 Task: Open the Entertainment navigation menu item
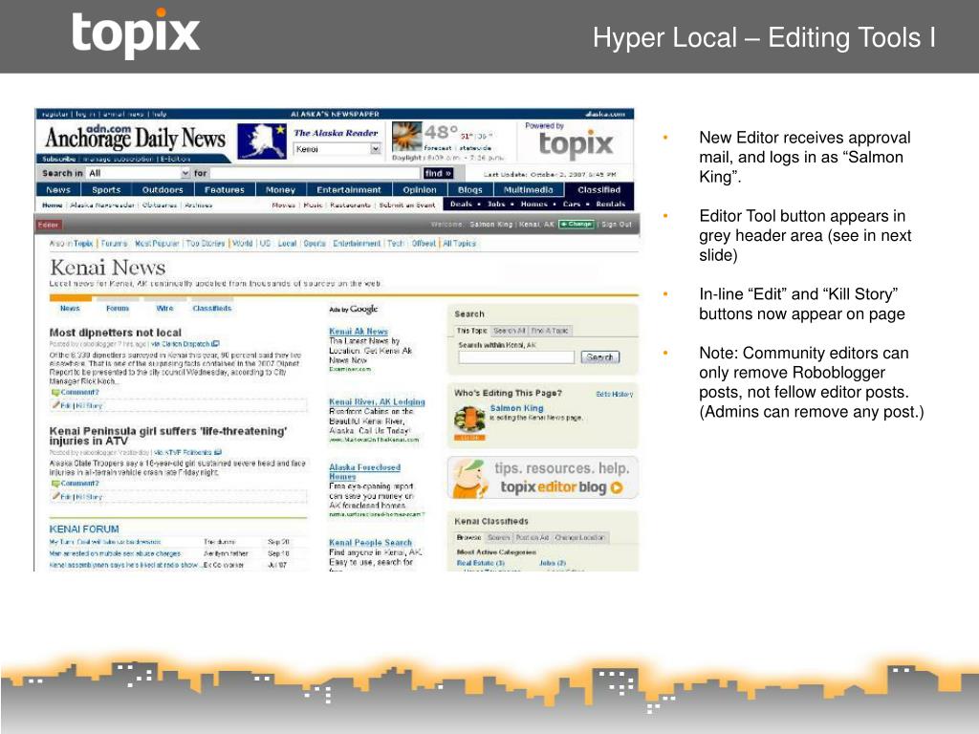[348, 190]
